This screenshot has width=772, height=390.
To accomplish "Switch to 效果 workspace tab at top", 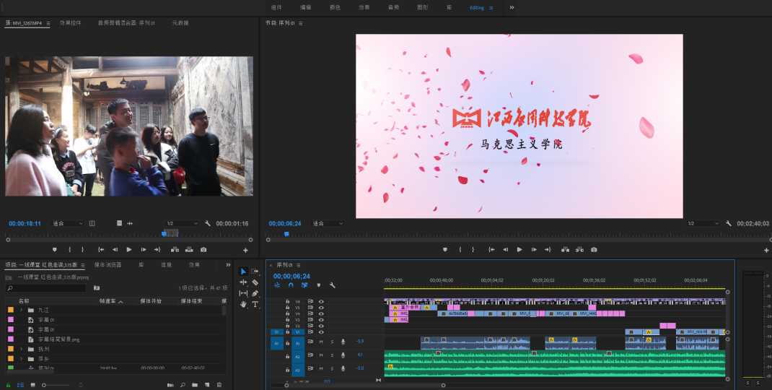I will pos(364,7).
